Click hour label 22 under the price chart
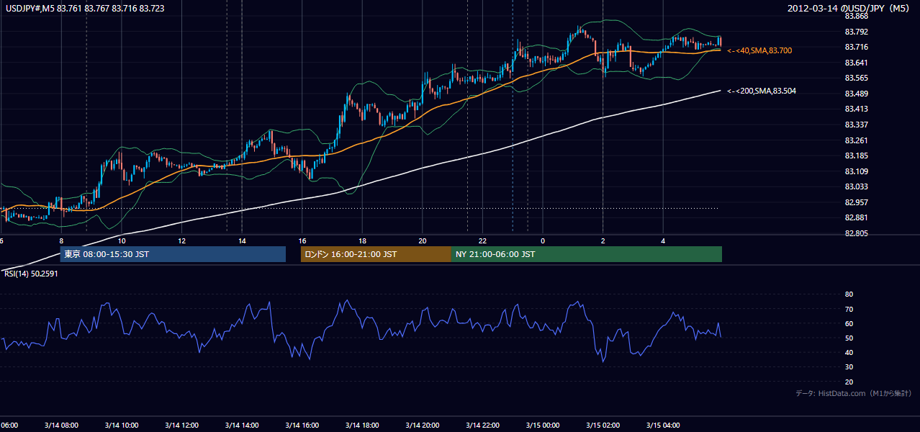The width and height of the screenshot is (920, 432). pyautogui.click(x=483, y=240)
